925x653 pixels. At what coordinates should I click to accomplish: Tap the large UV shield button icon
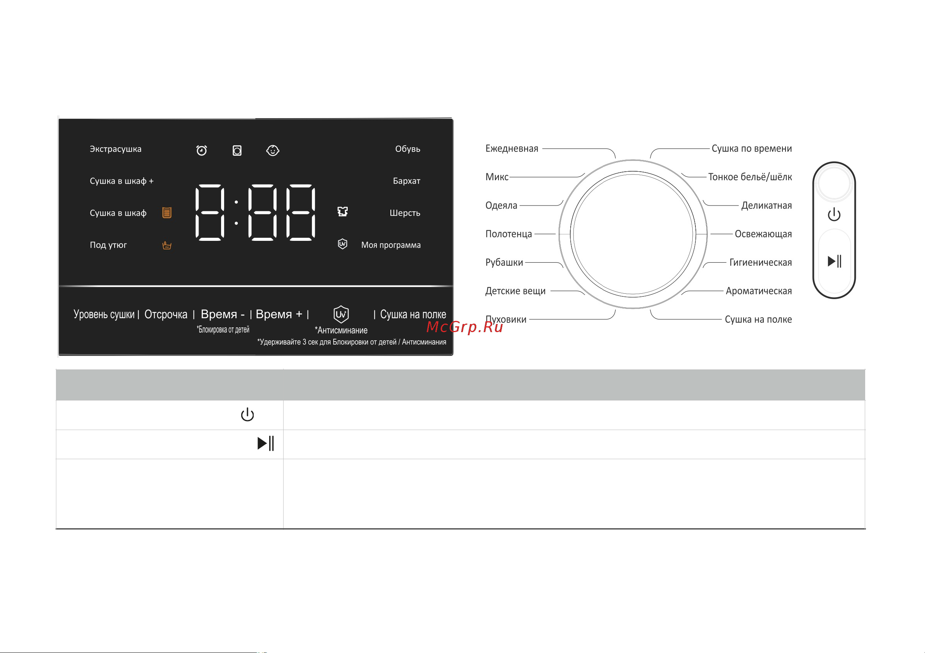(341, 314)
